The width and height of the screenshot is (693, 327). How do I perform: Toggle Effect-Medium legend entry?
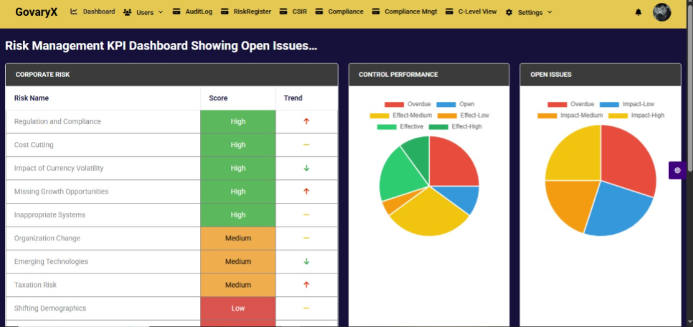[401, 115]
